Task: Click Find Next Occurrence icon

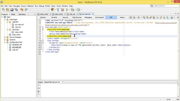Action: tap(150, 17)
